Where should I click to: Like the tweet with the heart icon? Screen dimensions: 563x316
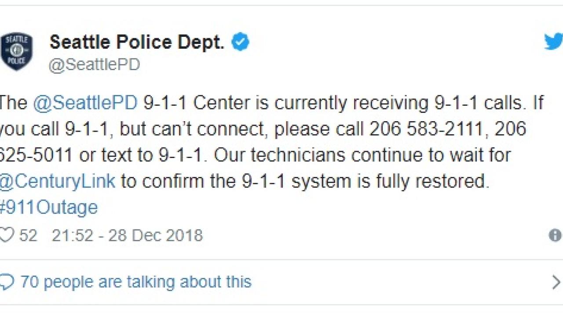6,235
